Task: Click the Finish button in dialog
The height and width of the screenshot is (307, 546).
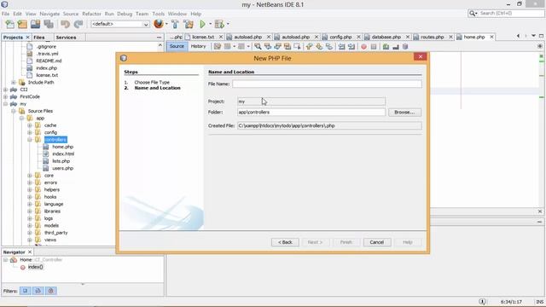Action: coord(346,242)
